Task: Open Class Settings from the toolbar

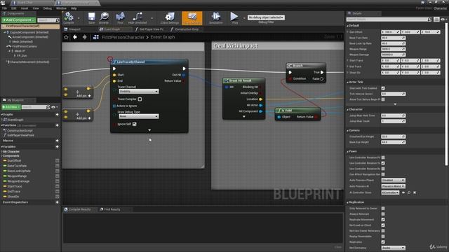Action: [170, 17]
